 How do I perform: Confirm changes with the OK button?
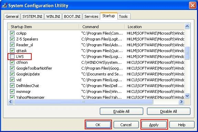(98, 125)
